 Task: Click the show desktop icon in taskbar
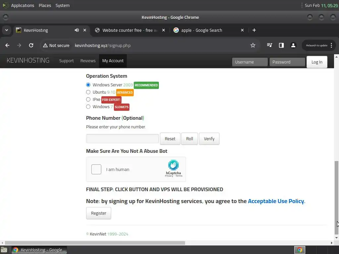click(x=4, y=250)
